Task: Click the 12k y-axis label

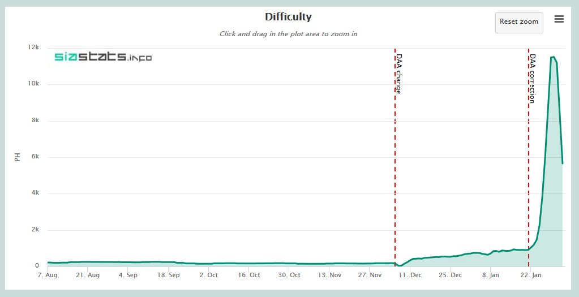Action: (33, 48)
